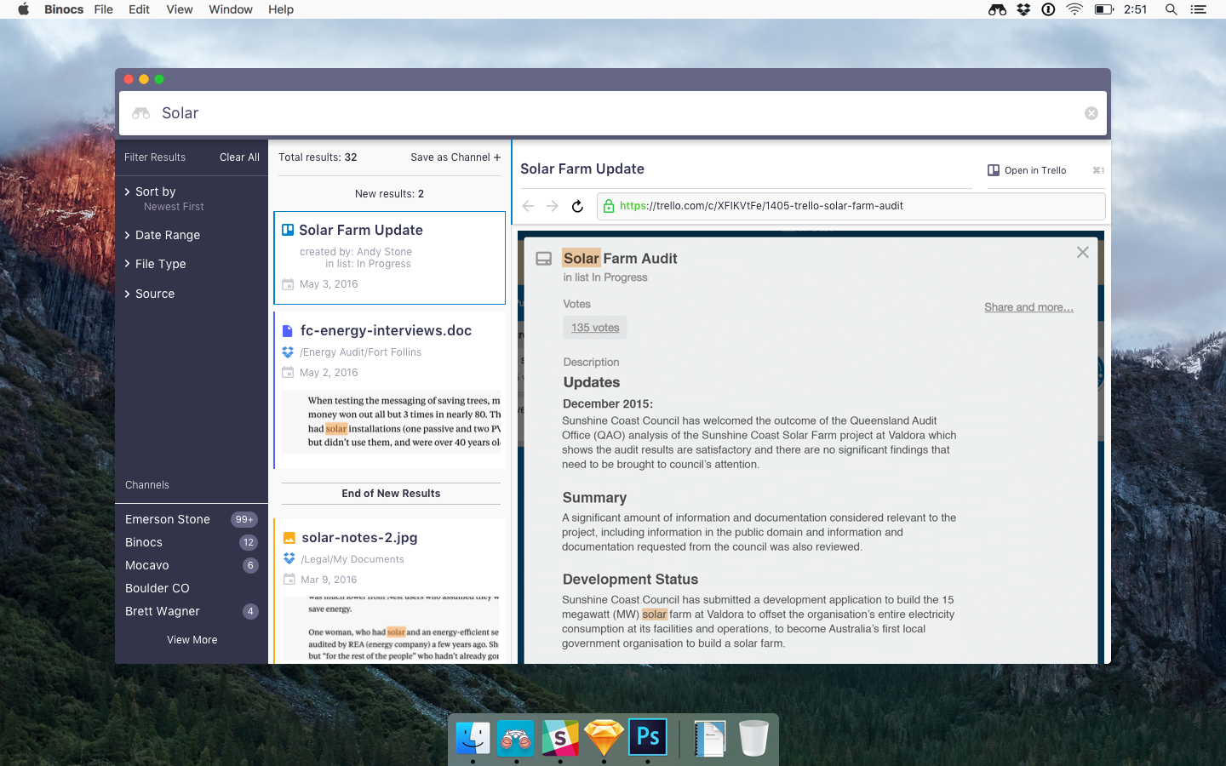Click the document icon beside fc-energy-interviews.doc
This screenshot has height=766, width=1226.
pos(288,331)
